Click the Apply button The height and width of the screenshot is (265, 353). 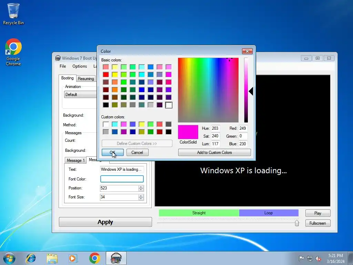point(105,222)
